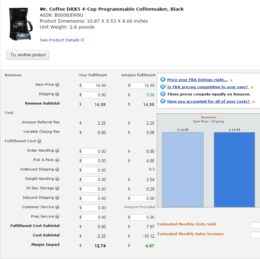Click speech bubble icon beside These prices compete equally
260x259 pixels.
pyautogui.click(x=163, y=94)
